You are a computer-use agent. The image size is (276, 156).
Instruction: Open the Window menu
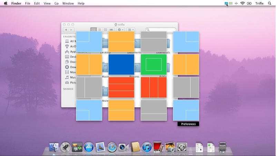(68, 3)
